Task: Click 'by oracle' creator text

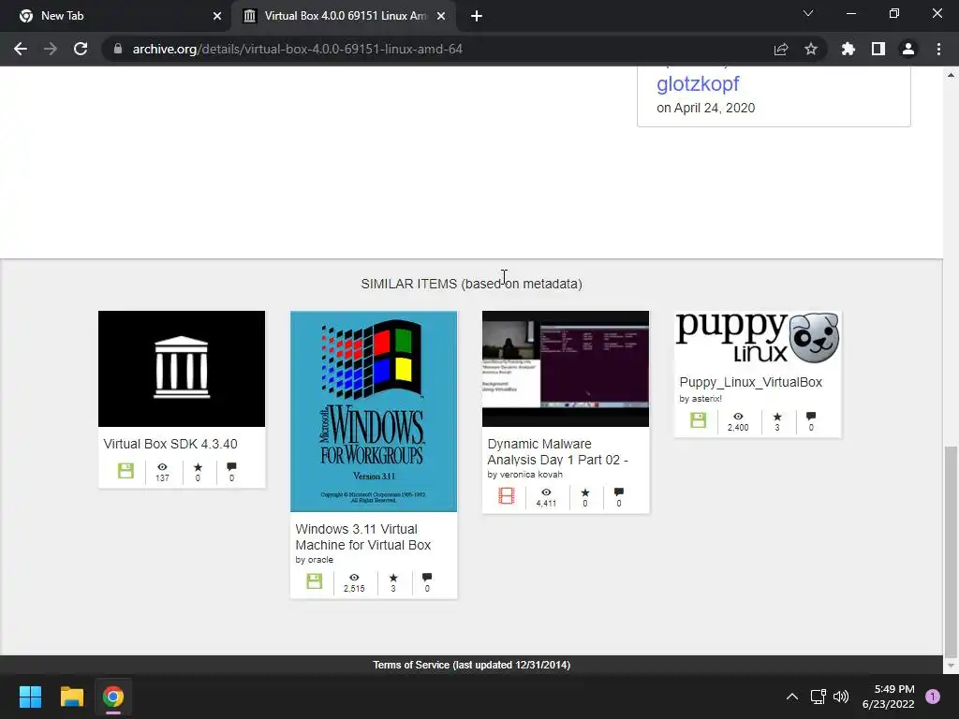Action: [315, 560]
